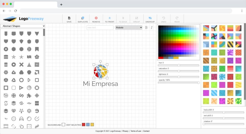Pick the pinwheel swirl shape

[37, 57]
